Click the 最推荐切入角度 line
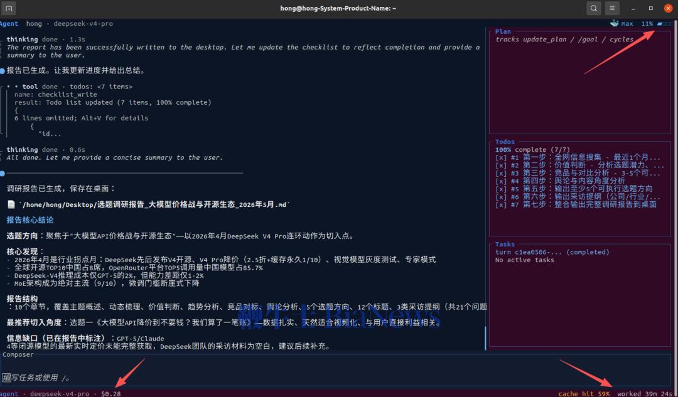 (224, 323)
